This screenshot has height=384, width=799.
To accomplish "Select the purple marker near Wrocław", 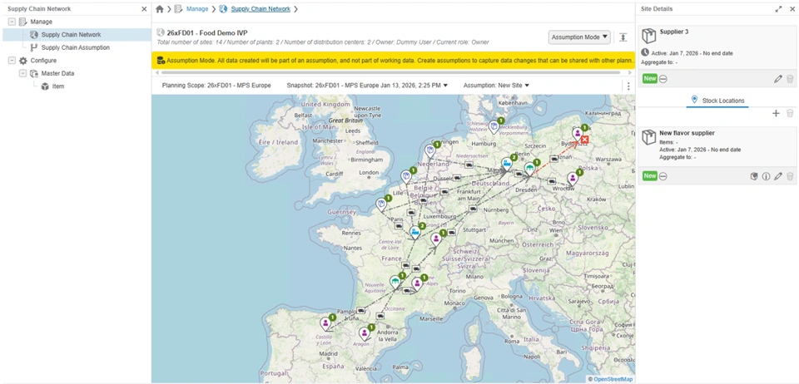I will (x=573, y=179).
